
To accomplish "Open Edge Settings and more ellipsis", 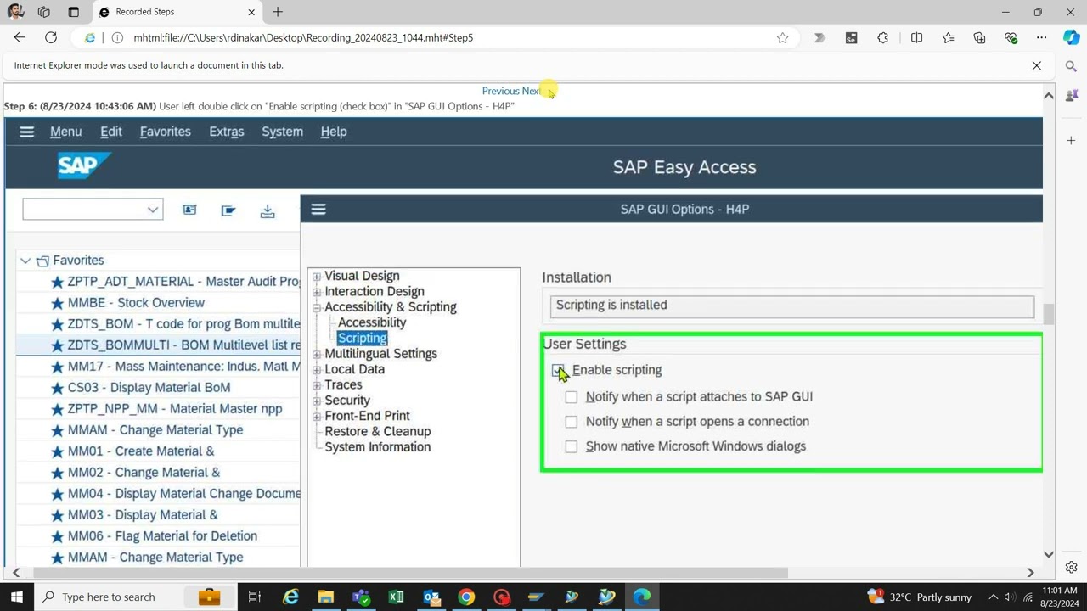I will (x=1041, y=37).
